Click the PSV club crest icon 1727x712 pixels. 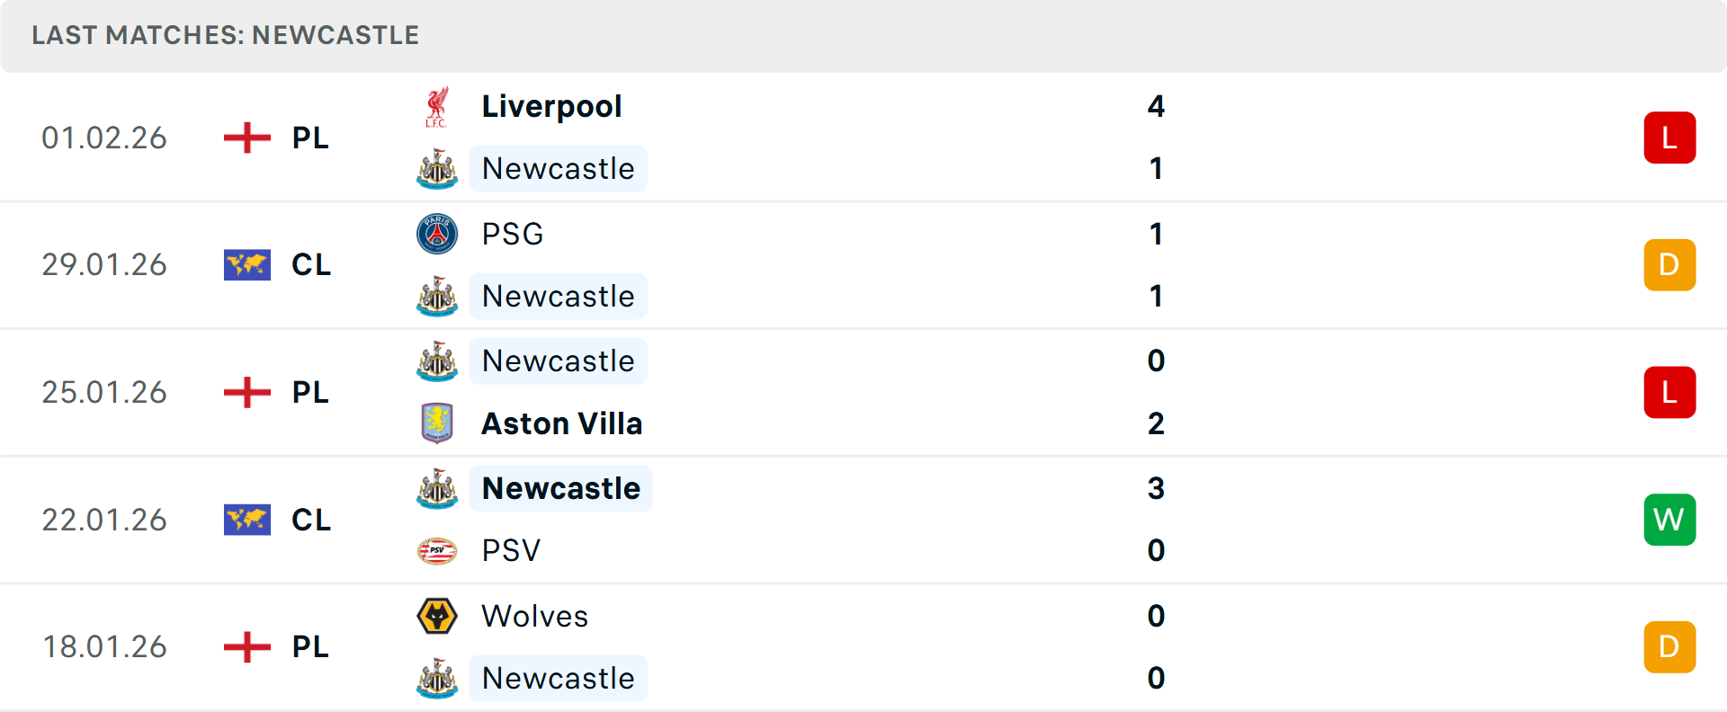click(x=437, y=550)
